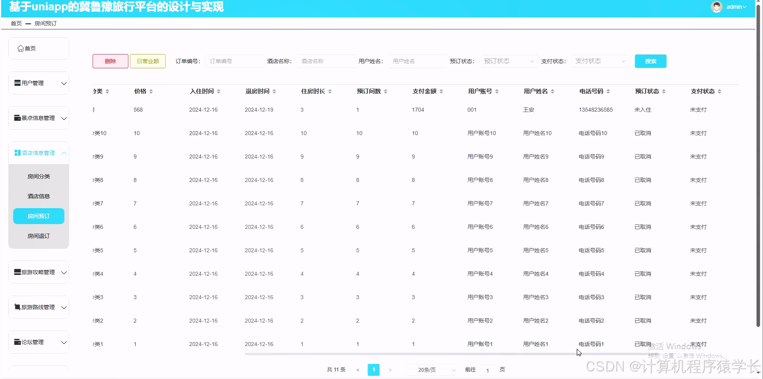
Task: Focus the 订单编号 input field
Action: [x=234, y=61]
